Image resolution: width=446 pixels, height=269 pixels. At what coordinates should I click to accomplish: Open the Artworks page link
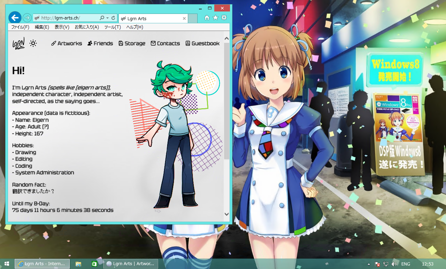[67, 43]
